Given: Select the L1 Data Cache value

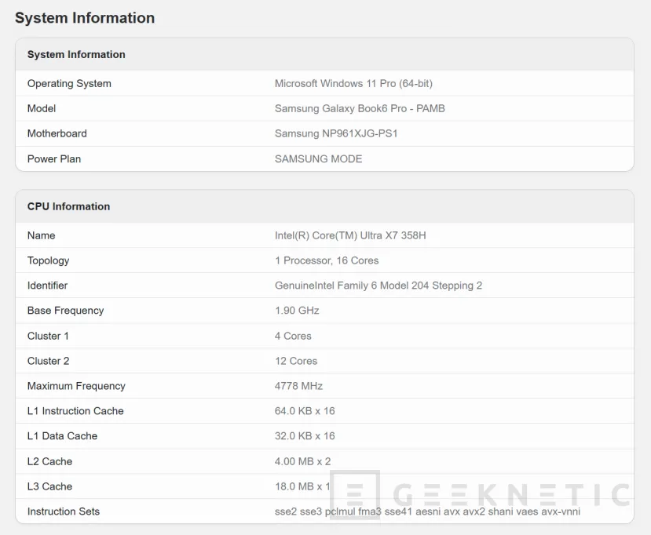Looking at the screenshot, I should coord(299,436).
